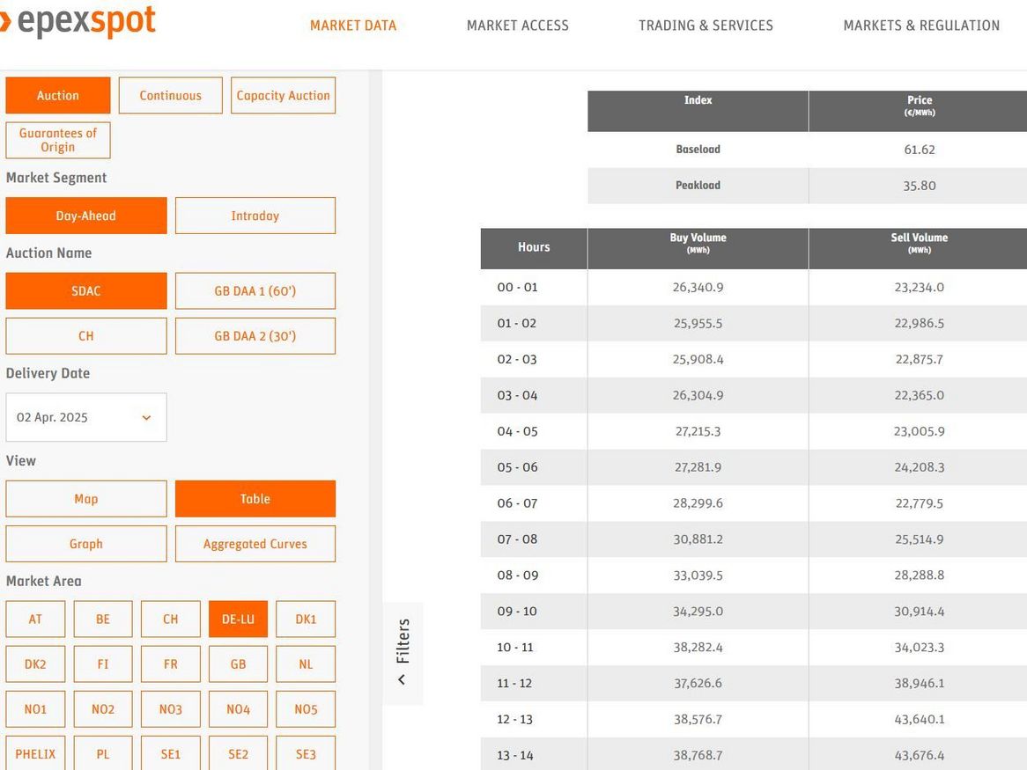Select BE market area
This screenshot has width=1027, height=770.
pyautogui.click(x=103, y=620)
